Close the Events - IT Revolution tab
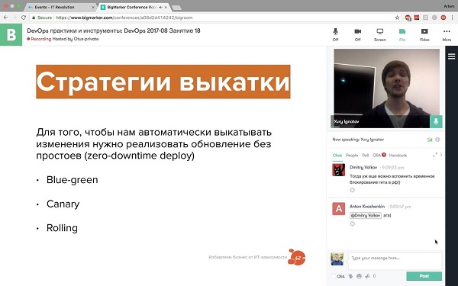Screen dimensions: 458x286 click(93, 7)
